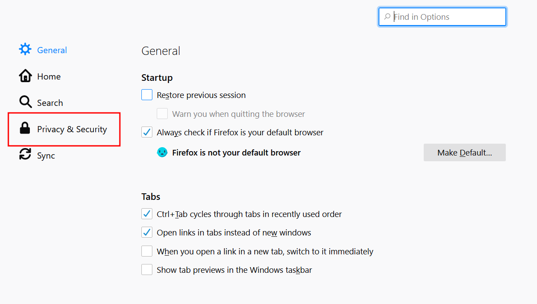The height and width of the screenshot is (304, 537).
Task: Switch to the Home settings category
Action: tap(49, 76)
